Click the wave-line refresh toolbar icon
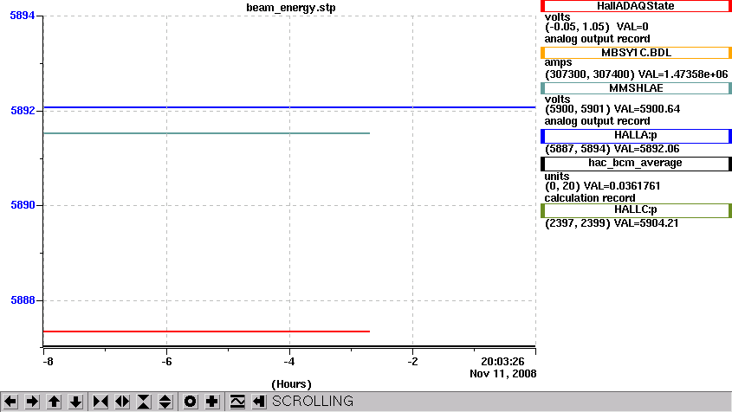Image resolution: width=732 pixels, height=412 pixels. click(237, 402)
